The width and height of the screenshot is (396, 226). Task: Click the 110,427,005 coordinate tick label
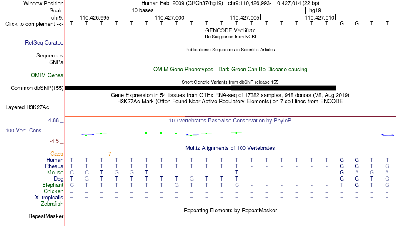(244, 17)
